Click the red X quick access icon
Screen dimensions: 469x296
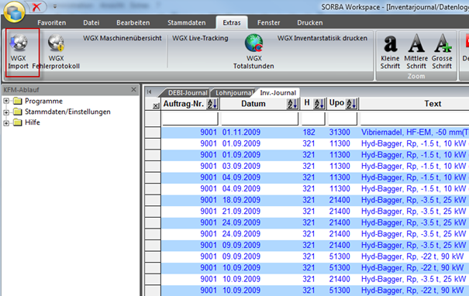pos(36,6)
